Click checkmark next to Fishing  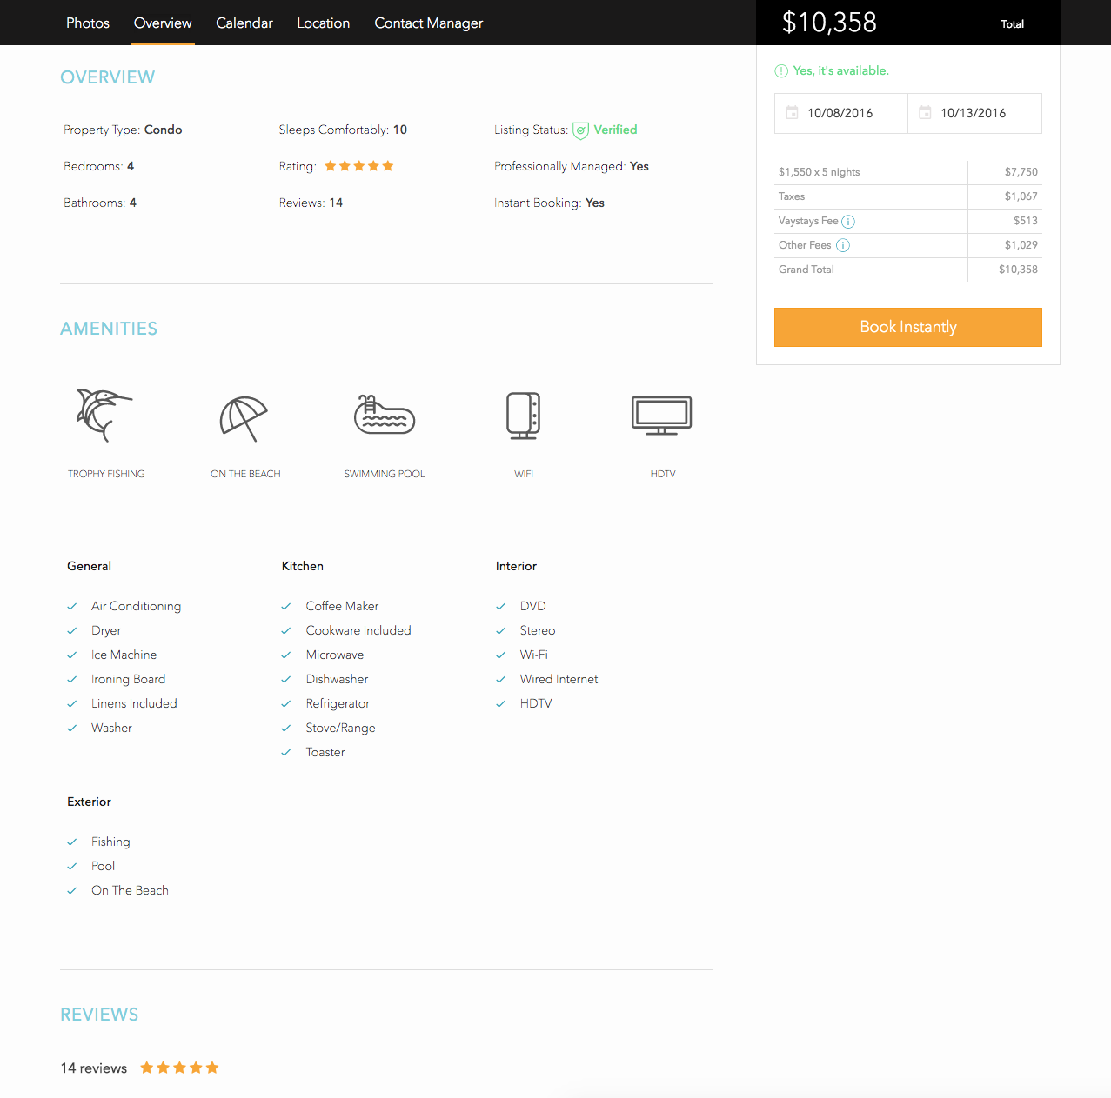(72, 842)
